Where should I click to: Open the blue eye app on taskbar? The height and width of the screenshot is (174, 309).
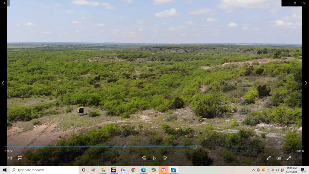[x=113, y=170]
